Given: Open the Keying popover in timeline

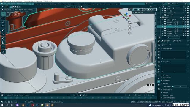Looking at the screenshot, I should click(16, 95).
